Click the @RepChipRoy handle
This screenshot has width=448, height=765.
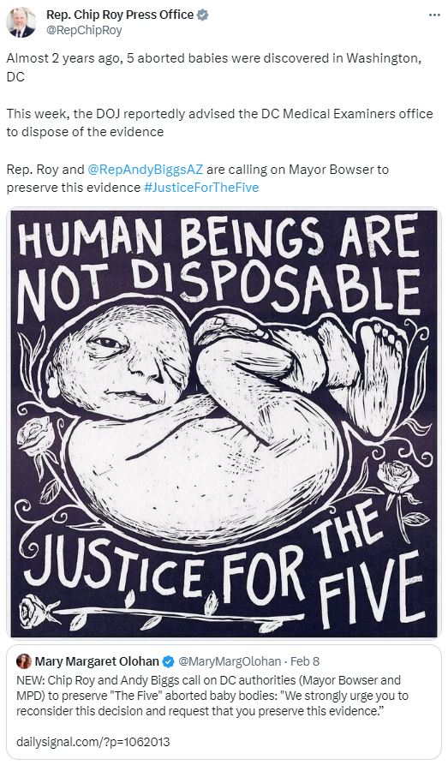(84, 30)
